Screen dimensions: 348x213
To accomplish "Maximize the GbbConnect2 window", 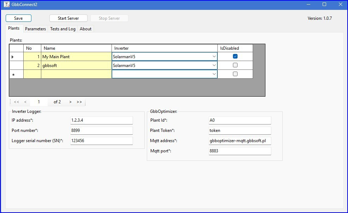I will pos(324,5).
